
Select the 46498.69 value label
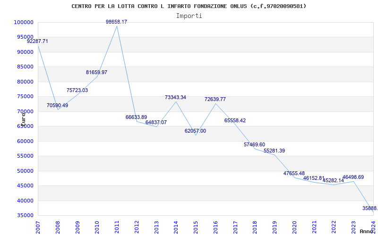[x=353, y=177]
